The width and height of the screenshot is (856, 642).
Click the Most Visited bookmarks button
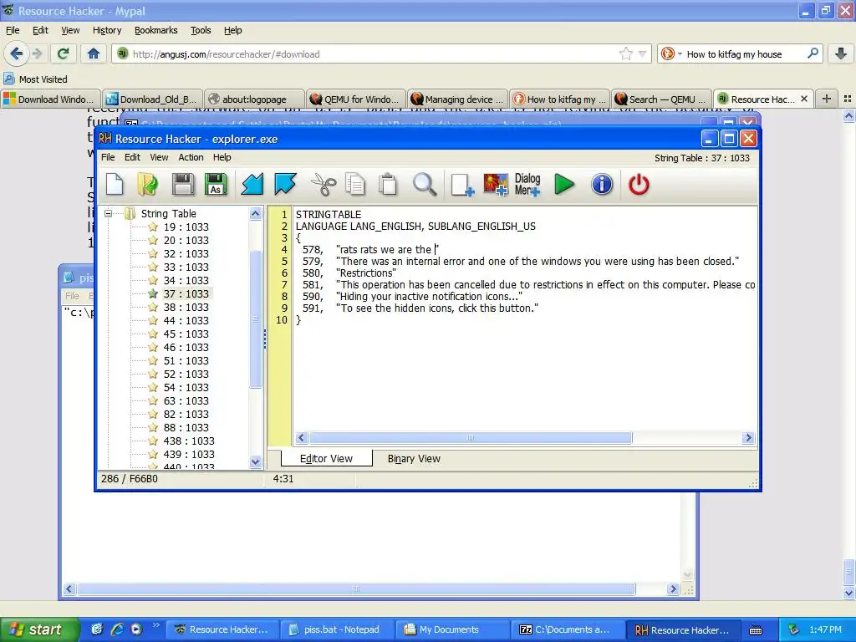tap(36, 79)
